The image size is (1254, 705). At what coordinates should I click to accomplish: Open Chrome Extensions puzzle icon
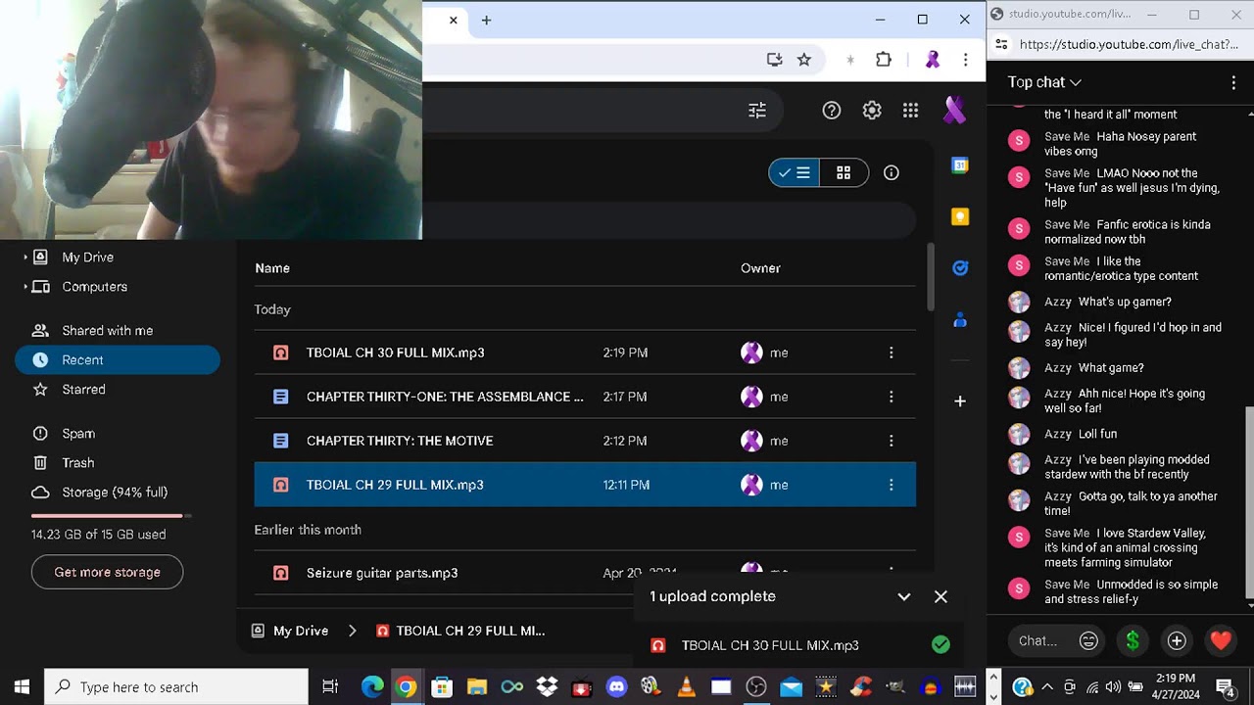[x=884, y=60]
